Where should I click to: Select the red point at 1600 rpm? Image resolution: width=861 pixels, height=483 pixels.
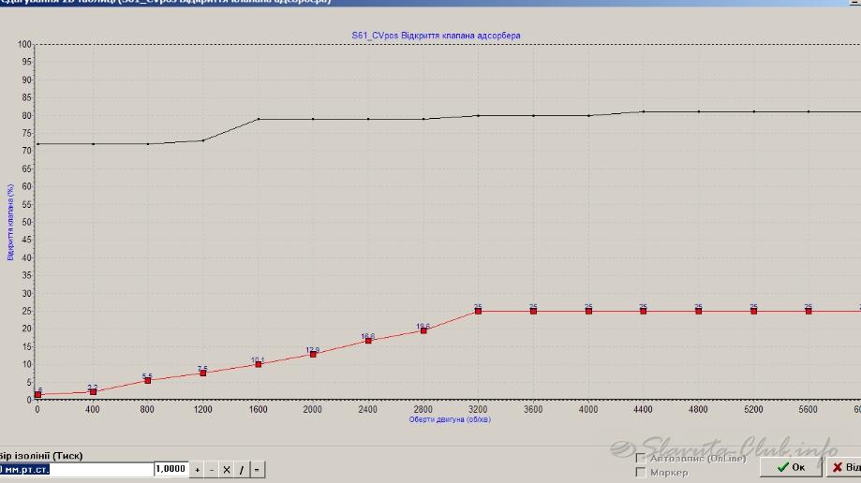(x=259, y=364)
